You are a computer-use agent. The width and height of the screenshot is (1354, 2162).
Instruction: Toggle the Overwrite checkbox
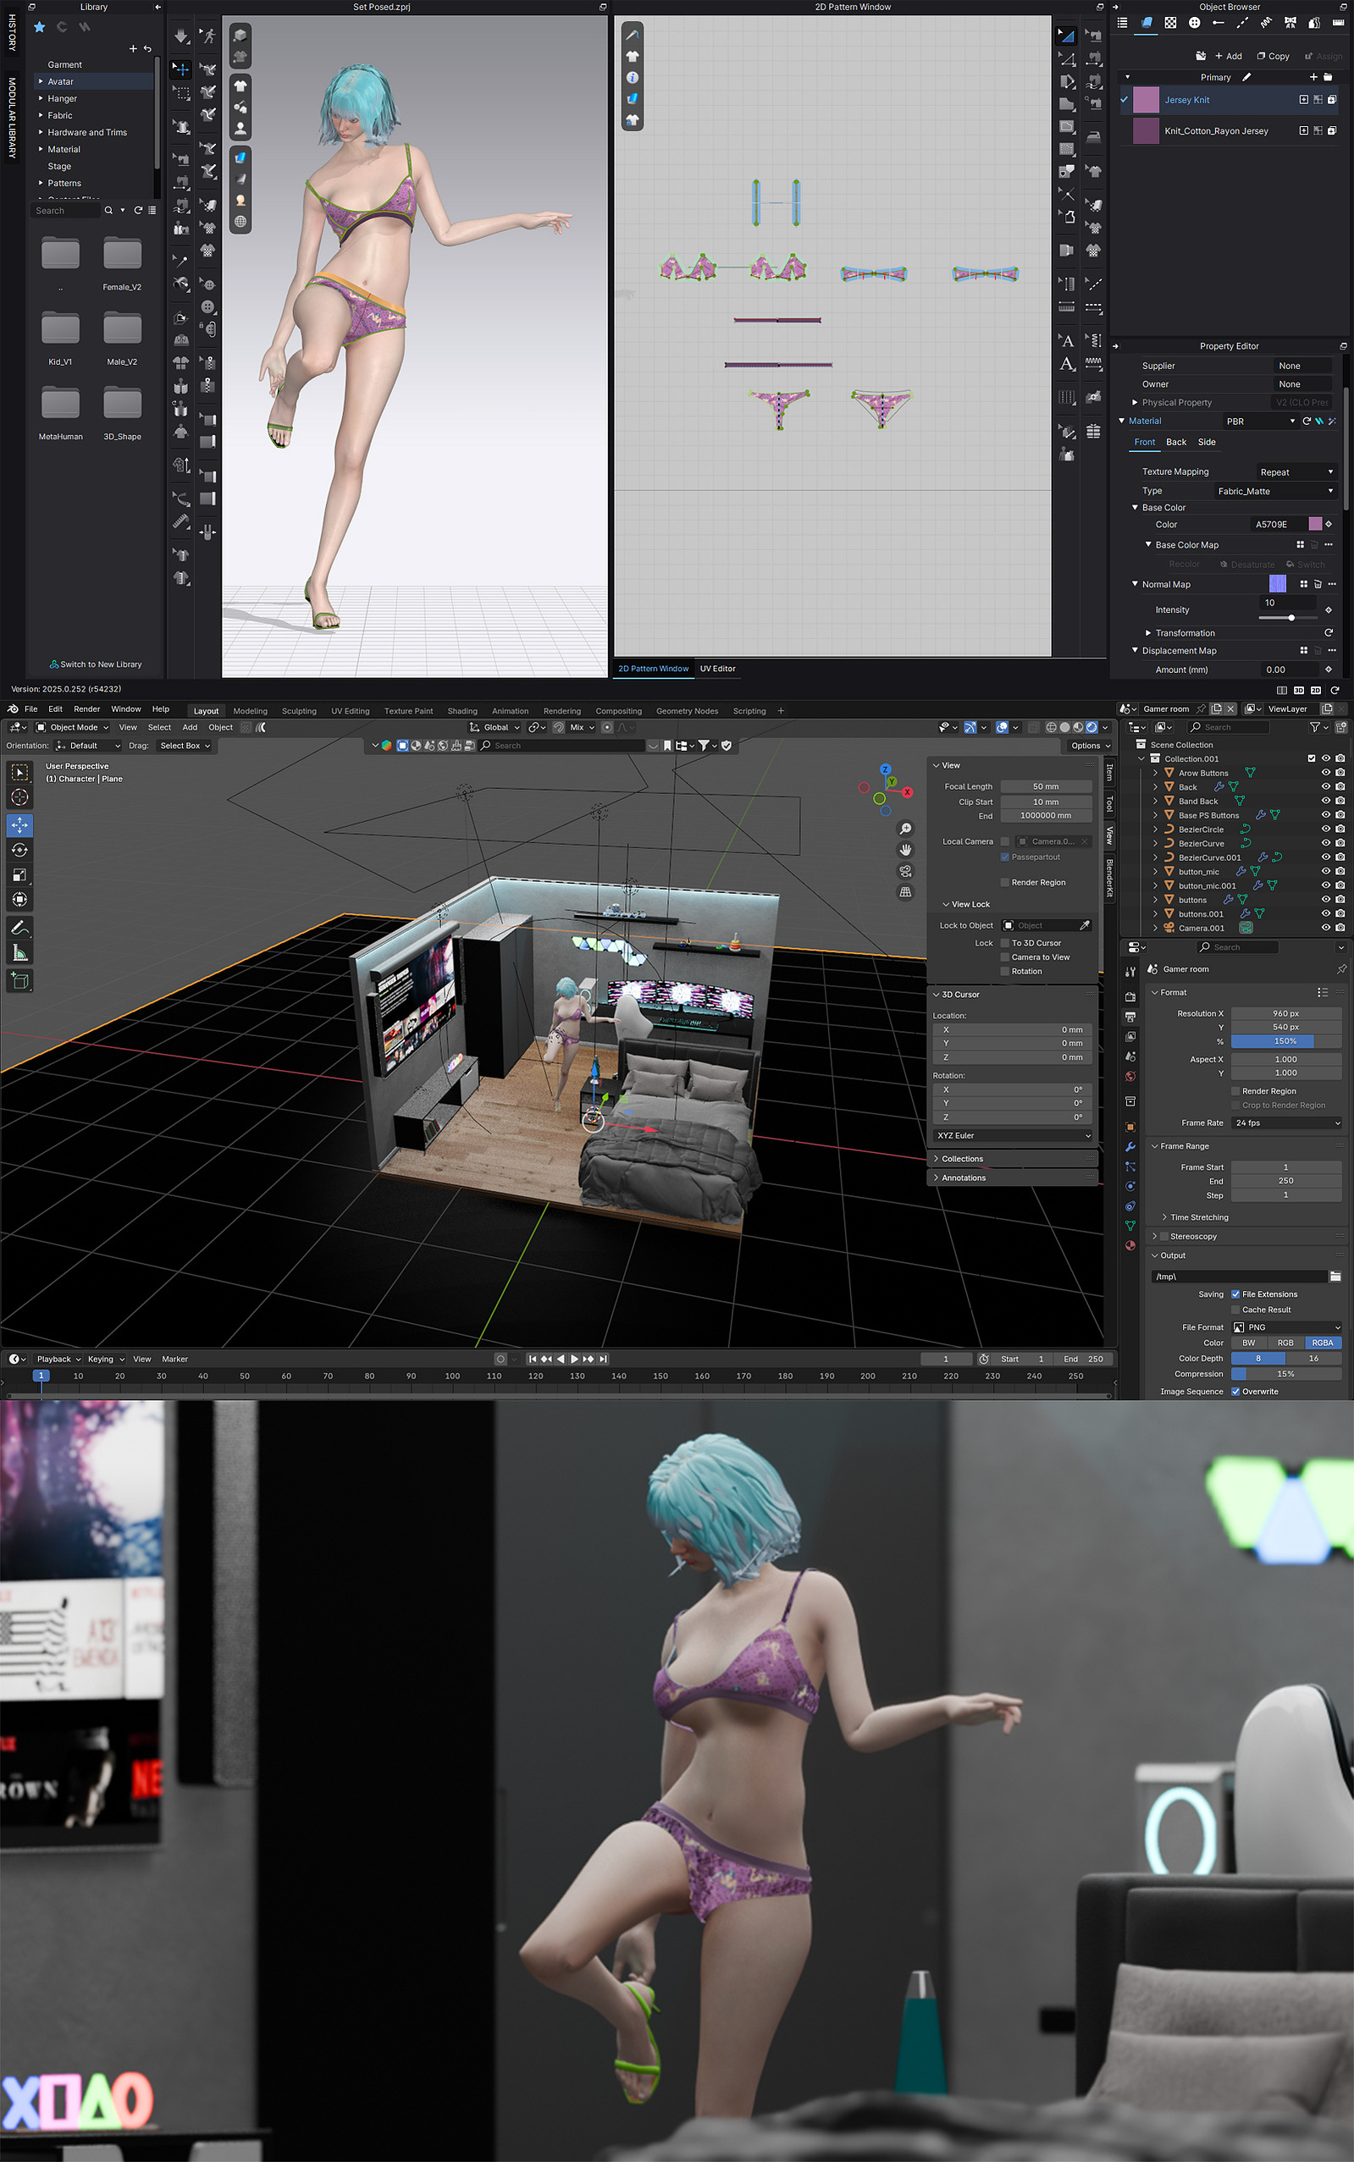[1235, 1391]
